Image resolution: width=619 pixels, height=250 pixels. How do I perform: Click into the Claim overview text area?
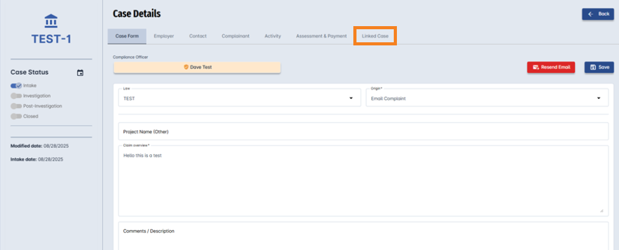coord(363,181)
